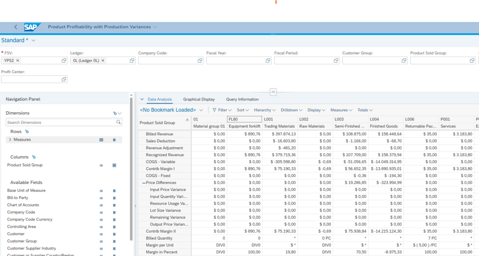
Task: Expand the Measures row item
Action: [10, 140]
